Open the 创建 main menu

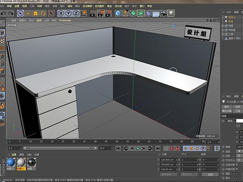17,6
